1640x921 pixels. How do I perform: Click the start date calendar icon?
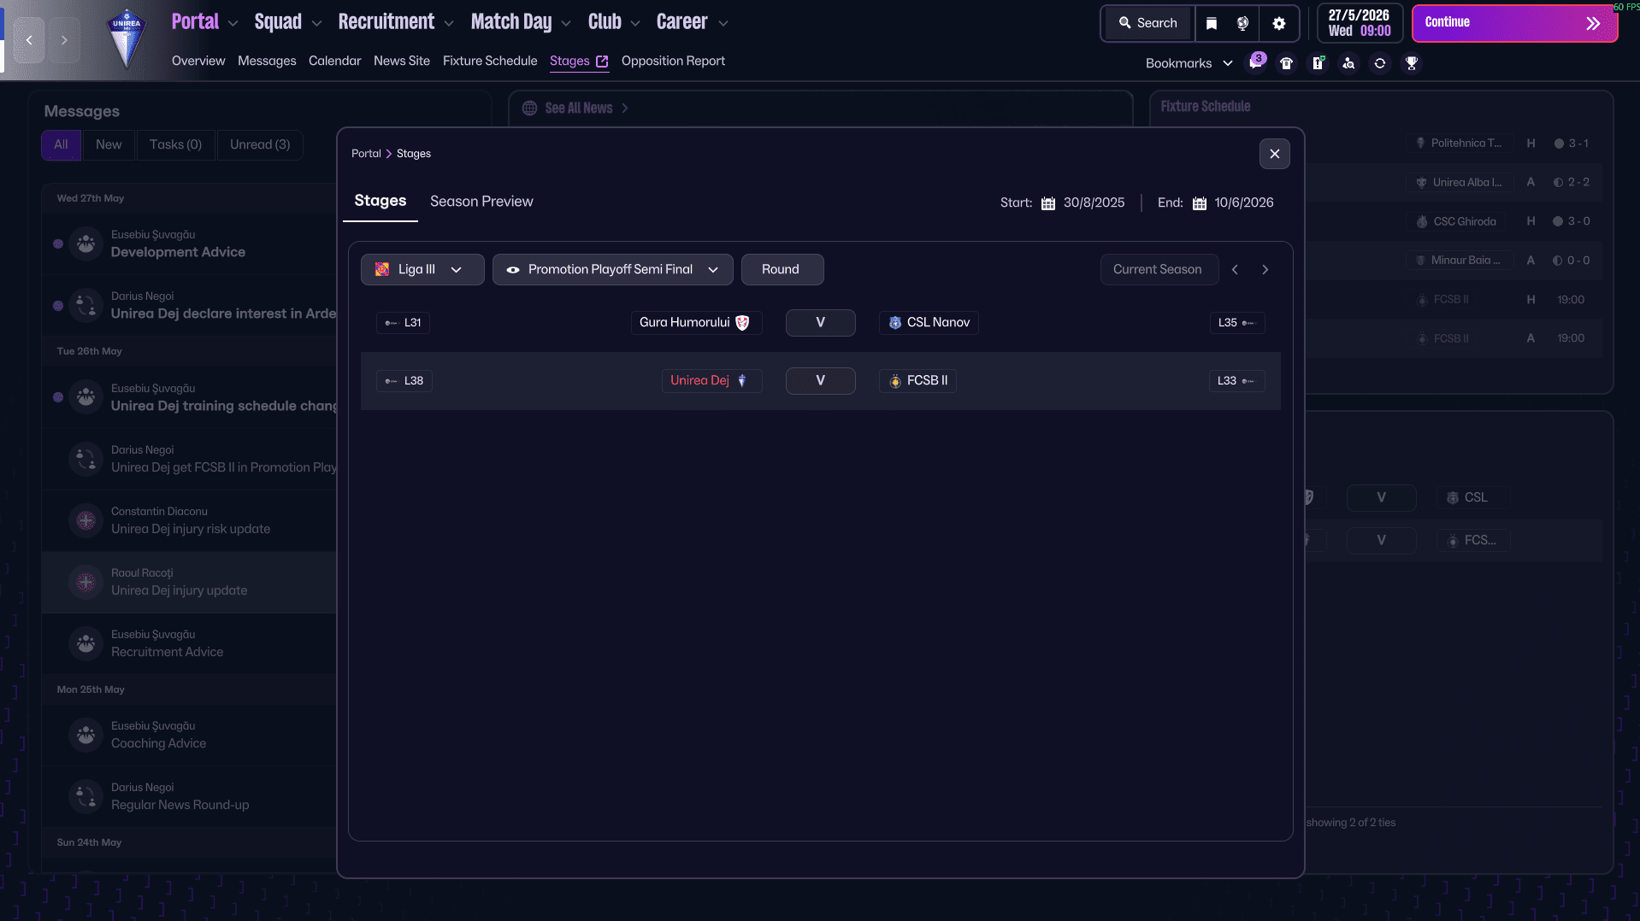click(1048, 203)
